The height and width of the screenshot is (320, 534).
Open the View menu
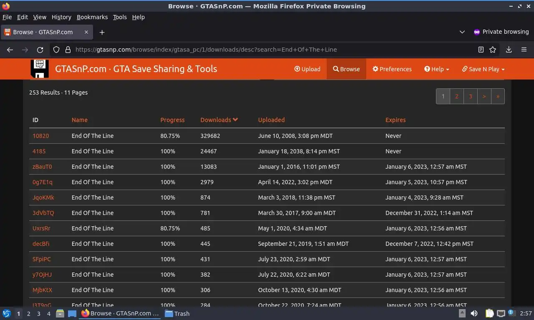pyautogui.click(x=40, y=17)
